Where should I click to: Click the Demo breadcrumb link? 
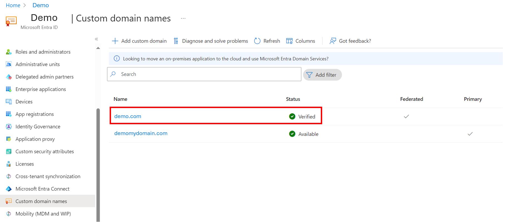(41, 5)
